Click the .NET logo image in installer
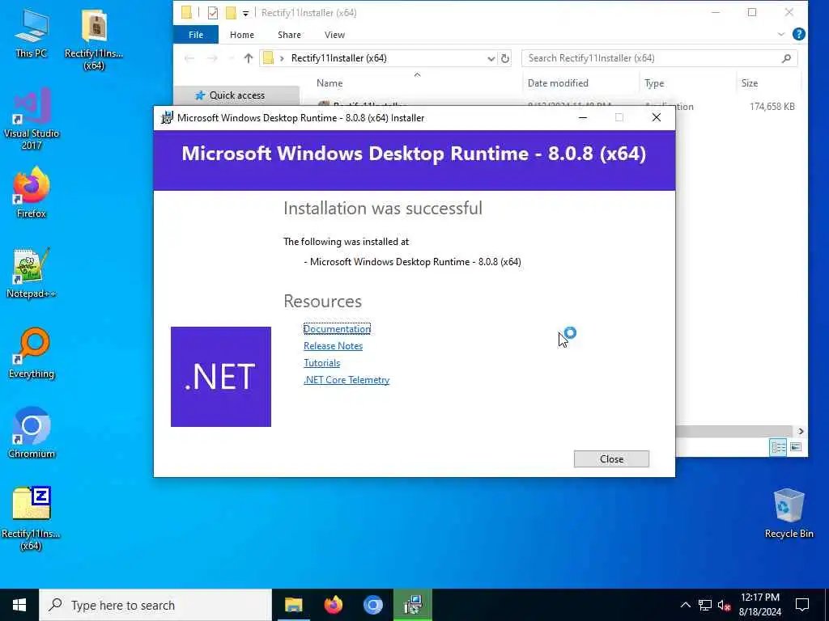 click(x=221, y=377)
